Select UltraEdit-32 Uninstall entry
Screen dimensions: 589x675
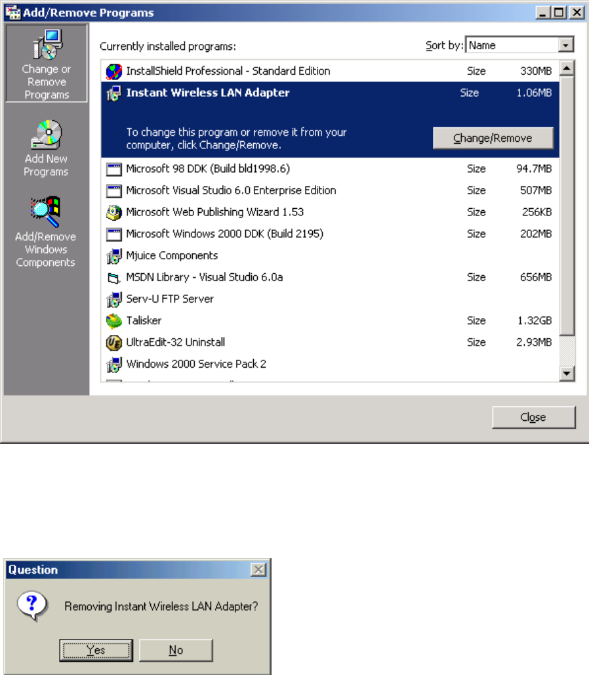[330, 343]
